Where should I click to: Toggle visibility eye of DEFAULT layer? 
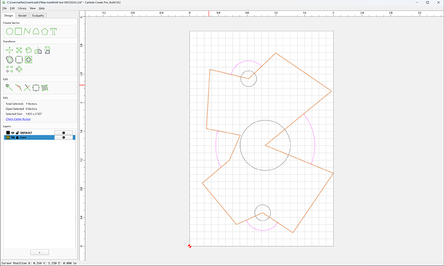point(13,132)
